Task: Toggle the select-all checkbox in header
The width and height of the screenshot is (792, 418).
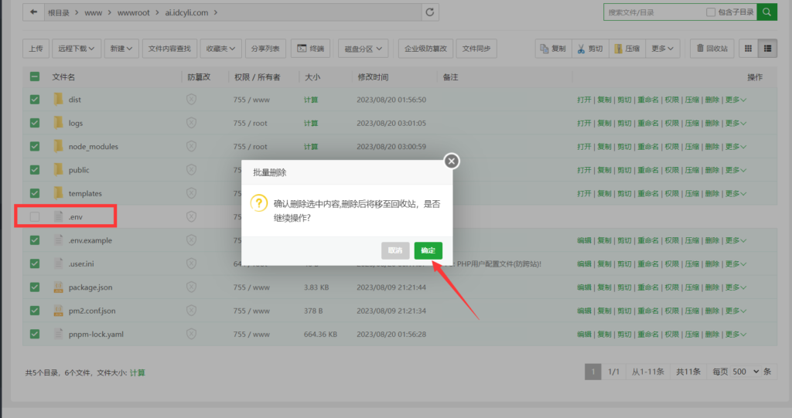Action: [35, 77]
